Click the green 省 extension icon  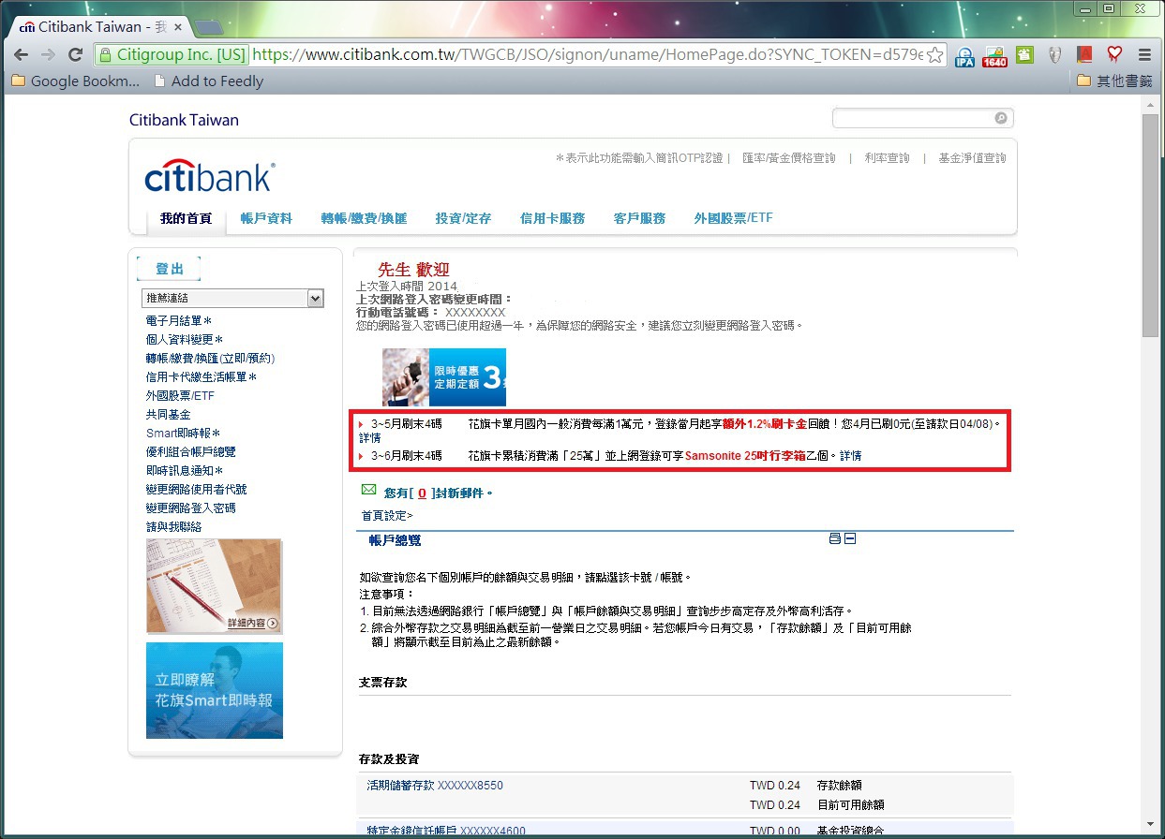(x=1024, y=54)
